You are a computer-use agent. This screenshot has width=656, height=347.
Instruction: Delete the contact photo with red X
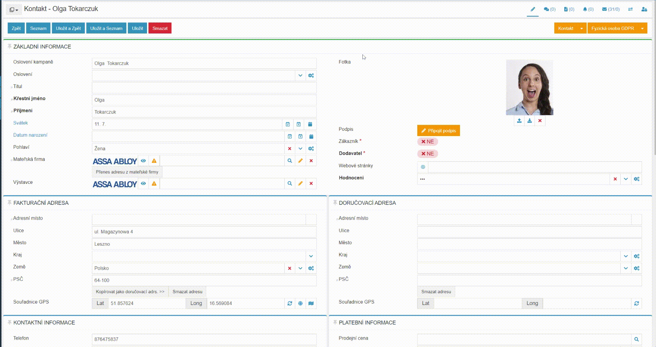point(540,121)
